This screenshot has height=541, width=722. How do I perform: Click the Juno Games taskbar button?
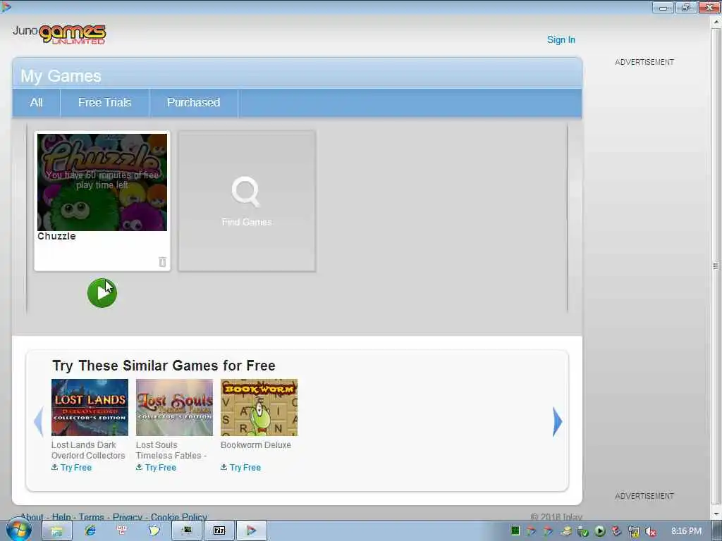252,531
